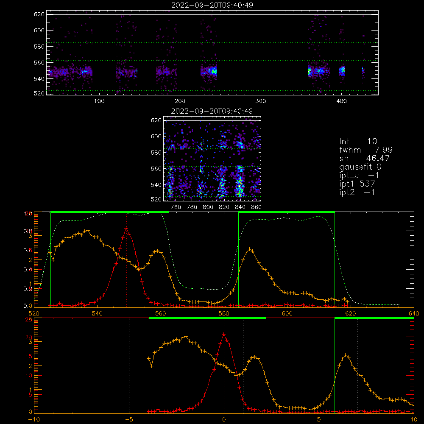Click the 'ipt_c -1' parameter text

click(359, 175)
